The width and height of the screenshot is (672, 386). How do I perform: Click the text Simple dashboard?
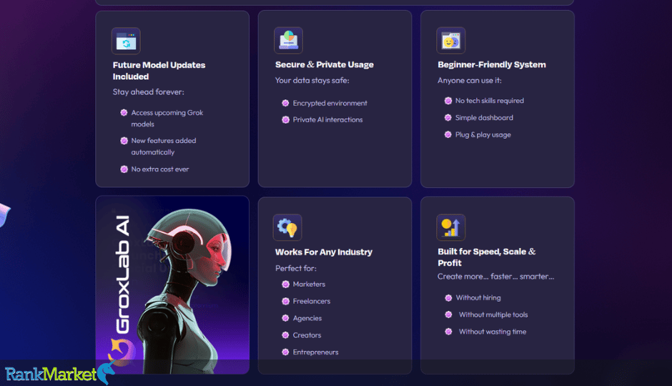point(484,117)
